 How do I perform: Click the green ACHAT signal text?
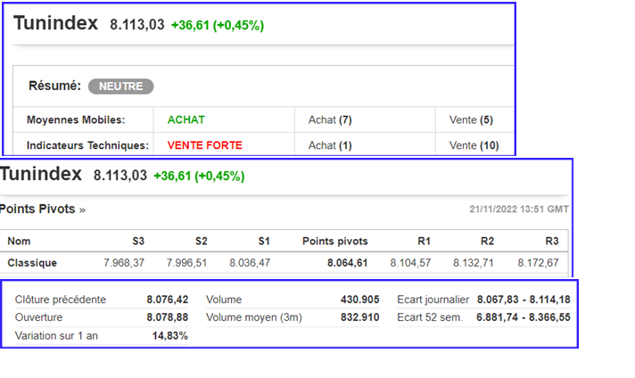coord(186,119)
